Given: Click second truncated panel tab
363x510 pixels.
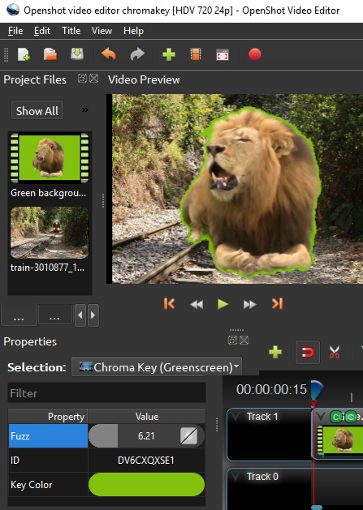Looking at the screenshot, I should tap(54, 315).
